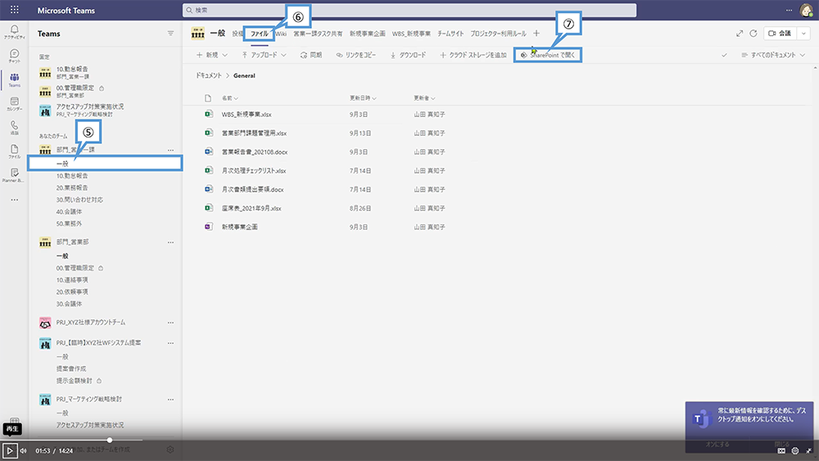This screenshot has width=819, height=461.
Task: Open the すべてのドキュメント view dropdown
Action: (773, 55)
